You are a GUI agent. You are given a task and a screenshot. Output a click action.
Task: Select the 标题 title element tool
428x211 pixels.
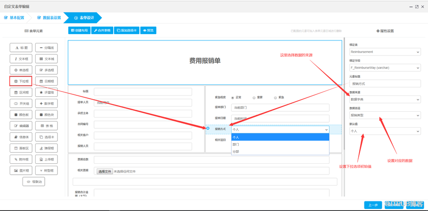[21, 48]
